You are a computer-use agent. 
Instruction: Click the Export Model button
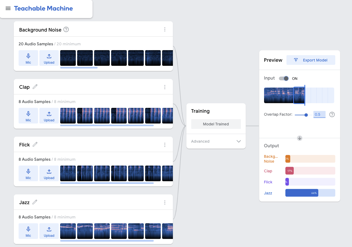[311, 60]
